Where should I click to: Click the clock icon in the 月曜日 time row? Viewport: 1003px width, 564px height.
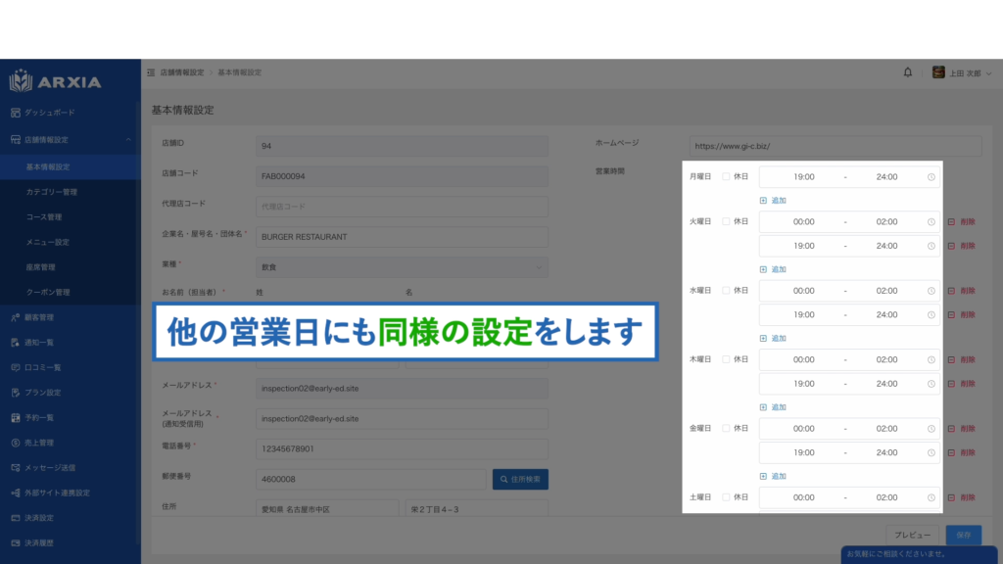[x=931, y=177]
